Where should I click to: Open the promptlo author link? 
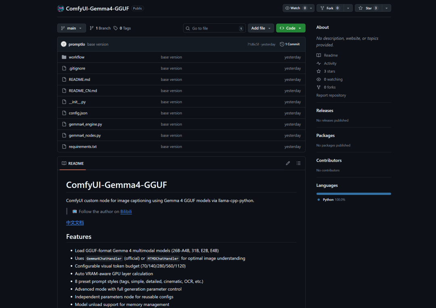(77, 44)
